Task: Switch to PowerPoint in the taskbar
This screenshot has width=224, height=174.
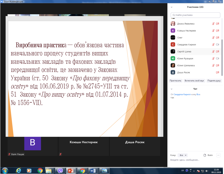Action: click(x=71, y=171)
